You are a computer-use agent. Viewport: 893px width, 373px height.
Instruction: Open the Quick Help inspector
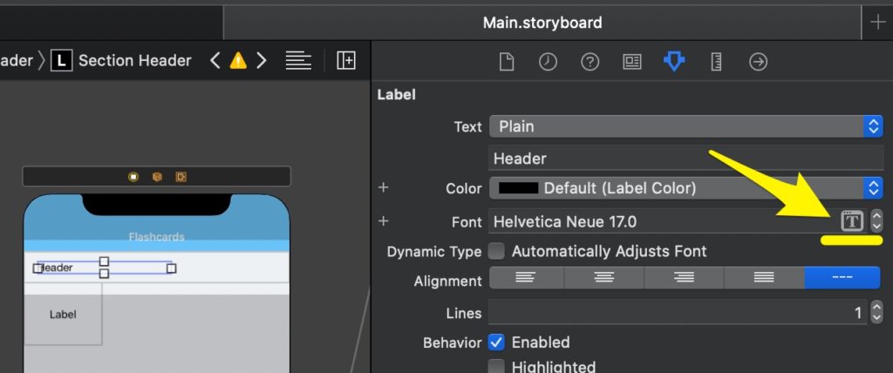(x=590, y=62)
